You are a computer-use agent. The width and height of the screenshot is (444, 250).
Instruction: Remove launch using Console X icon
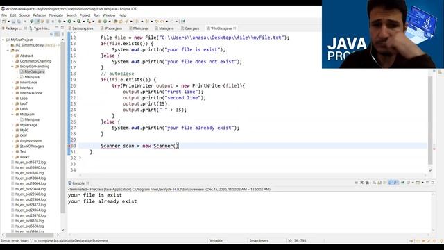(362, 183)
